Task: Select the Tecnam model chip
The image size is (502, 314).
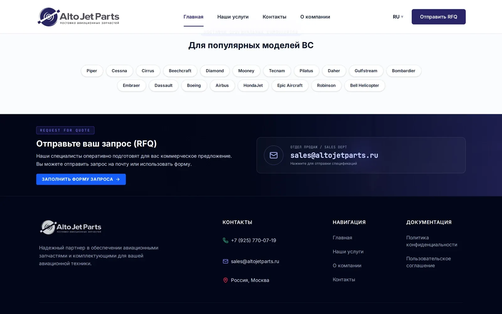Action: pyautogui.click(x=277, y=71)
